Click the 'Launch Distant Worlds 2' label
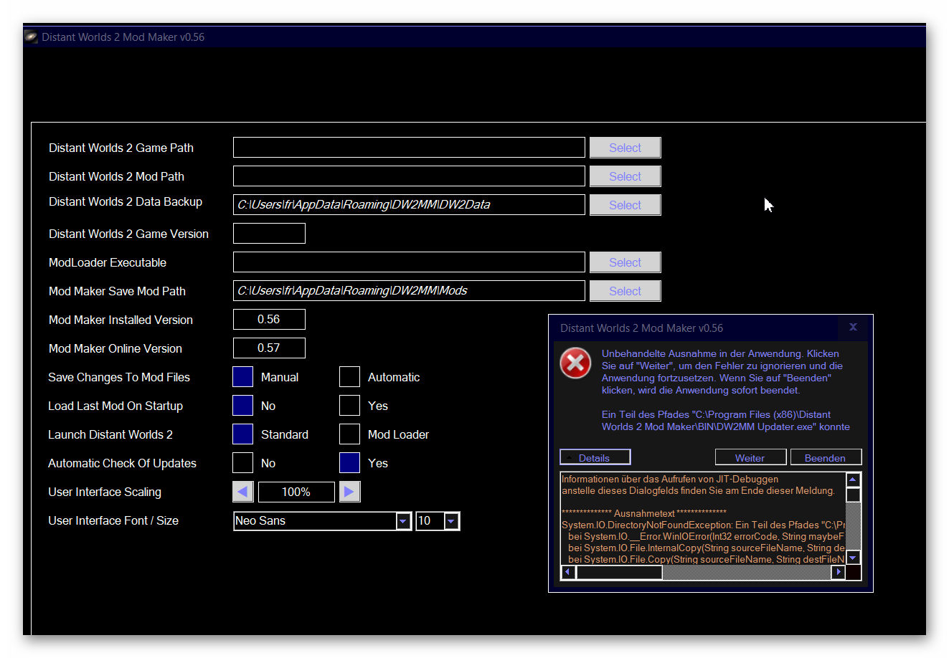Screen dimensions: 949x658 point(110,434)
